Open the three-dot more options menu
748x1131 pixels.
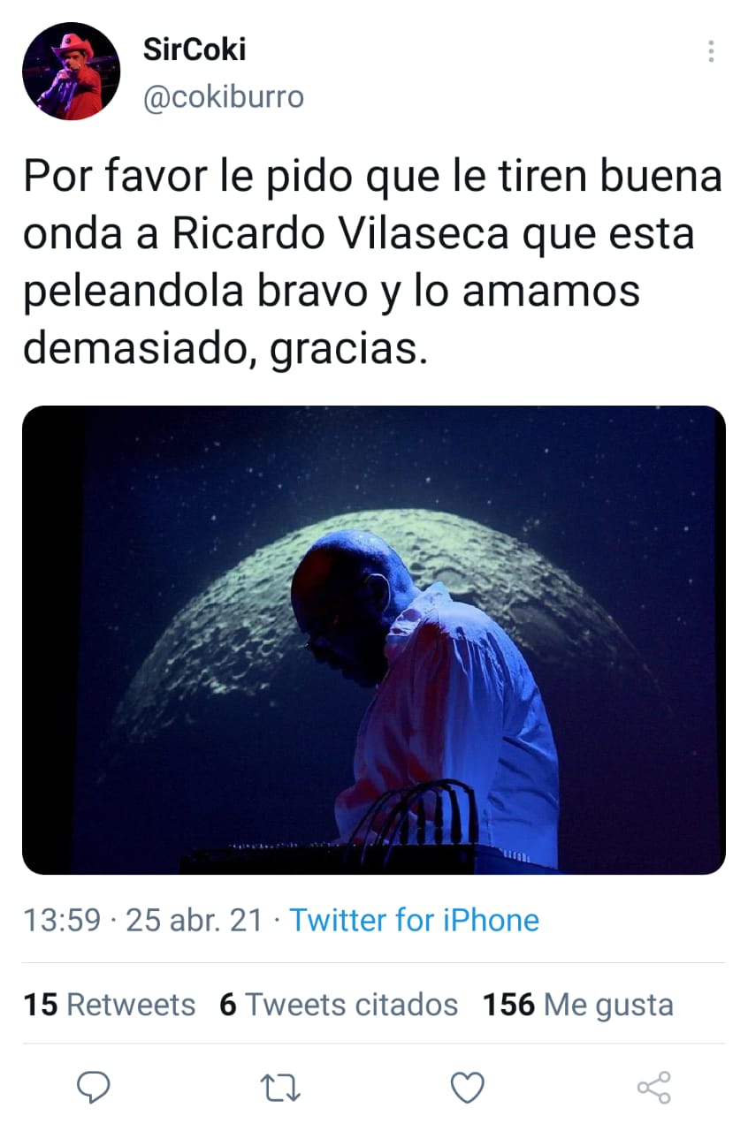click(711, 51)
